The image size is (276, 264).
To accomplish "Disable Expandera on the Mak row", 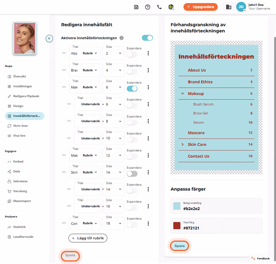I will click(132, 89).
